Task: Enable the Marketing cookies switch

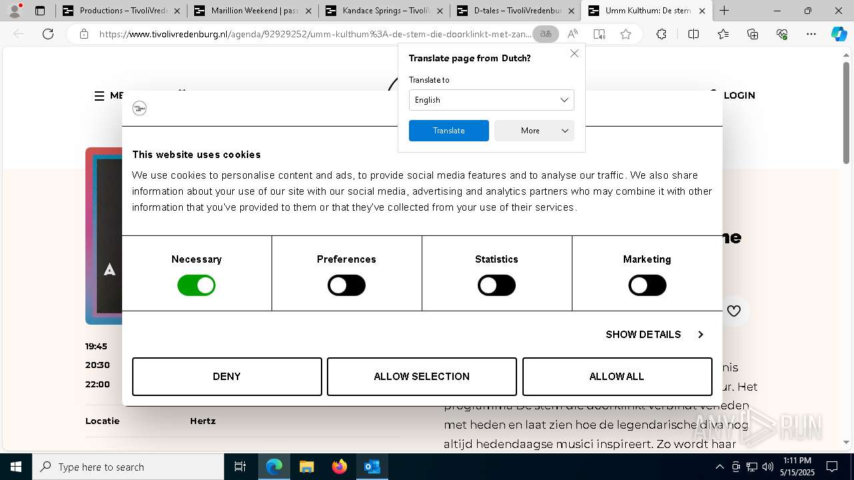Action: point(647,285)
